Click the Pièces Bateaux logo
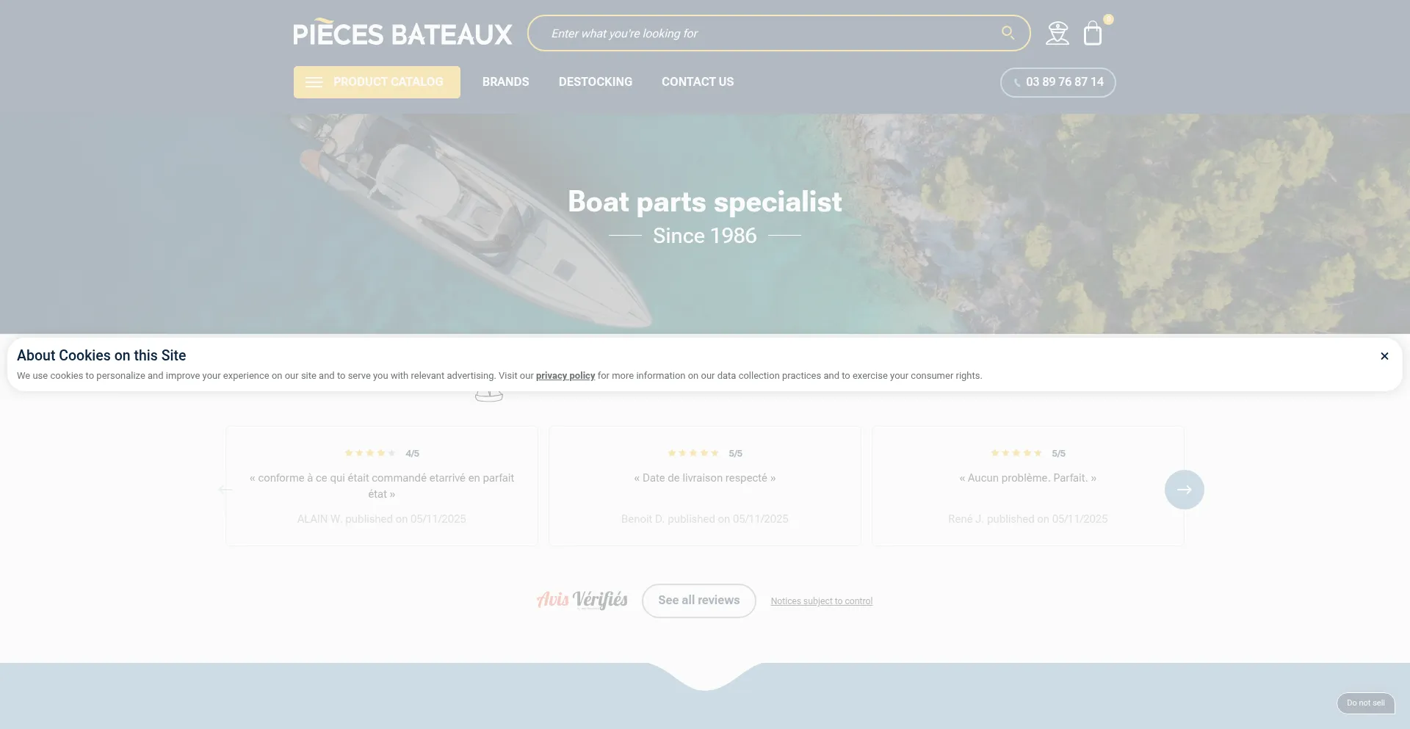1410x729 pixels. [x=402, y=33]
